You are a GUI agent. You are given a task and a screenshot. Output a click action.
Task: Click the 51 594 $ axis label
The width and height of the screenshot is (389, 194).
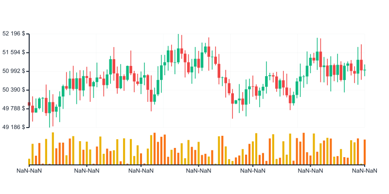coord(15,52)
